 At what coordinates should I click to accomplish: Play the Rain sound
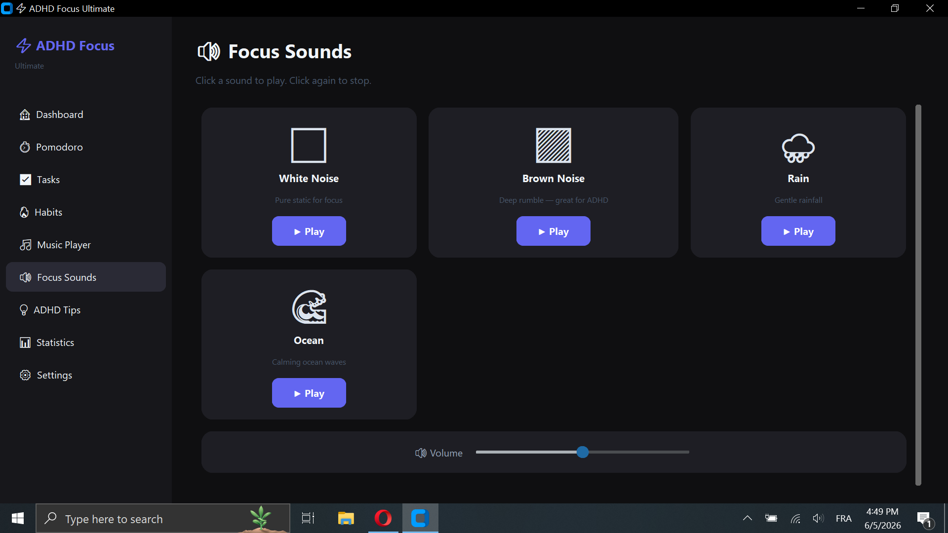[x=798, y=231]
